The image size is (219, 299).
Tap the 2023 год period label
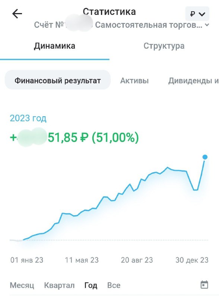28,118
